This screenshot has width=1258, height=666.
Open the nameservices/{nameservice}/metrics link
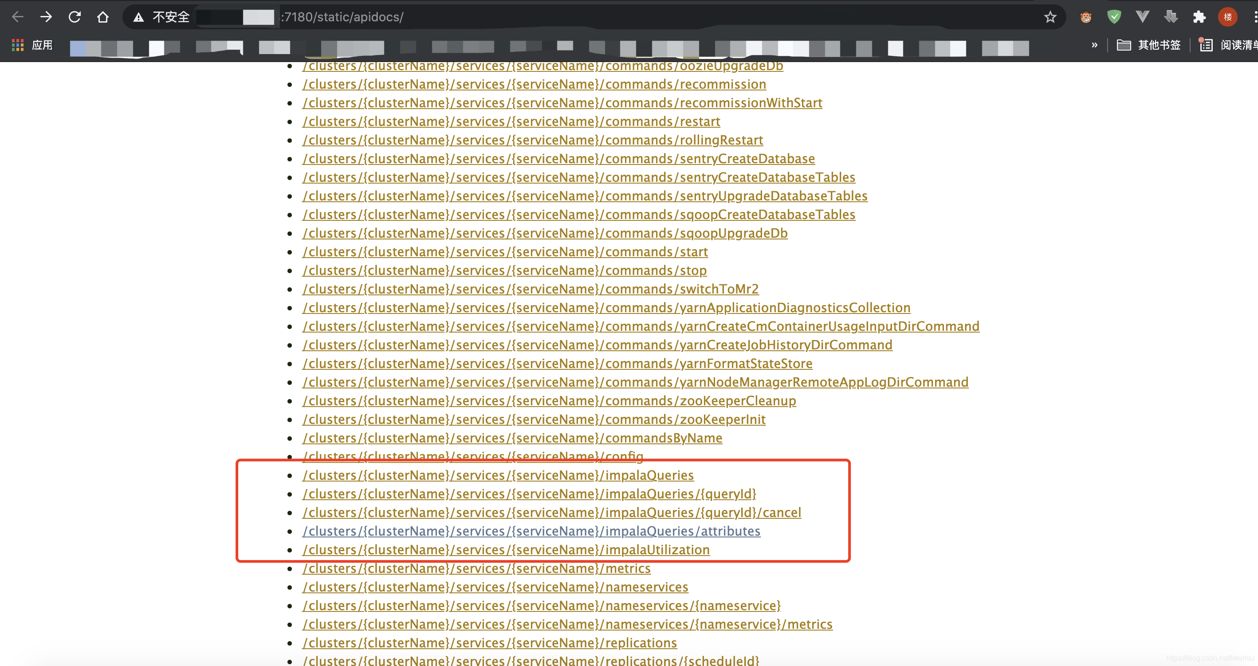pyautogui.click(x=567, y=624)
